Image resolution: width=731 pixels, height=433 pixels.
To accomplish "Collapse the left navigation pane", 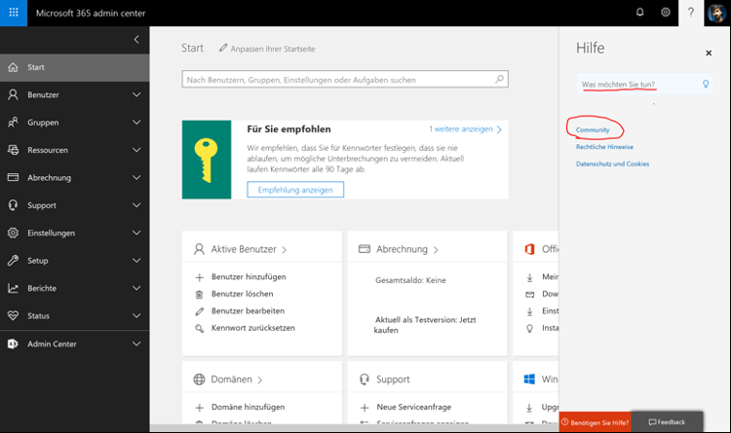I will point(136,39).
